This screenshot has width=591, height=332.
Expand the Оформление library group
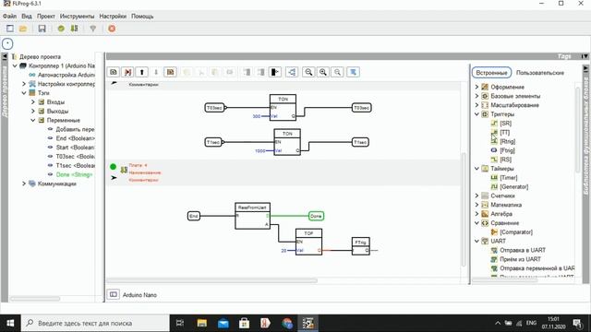click(x=476, y=87)
